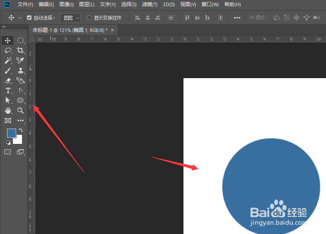The height and width of the screenshot is (234, 326).
Task: Select the Lasso tool
Action: pyautogui.click(x=8, y=50)
